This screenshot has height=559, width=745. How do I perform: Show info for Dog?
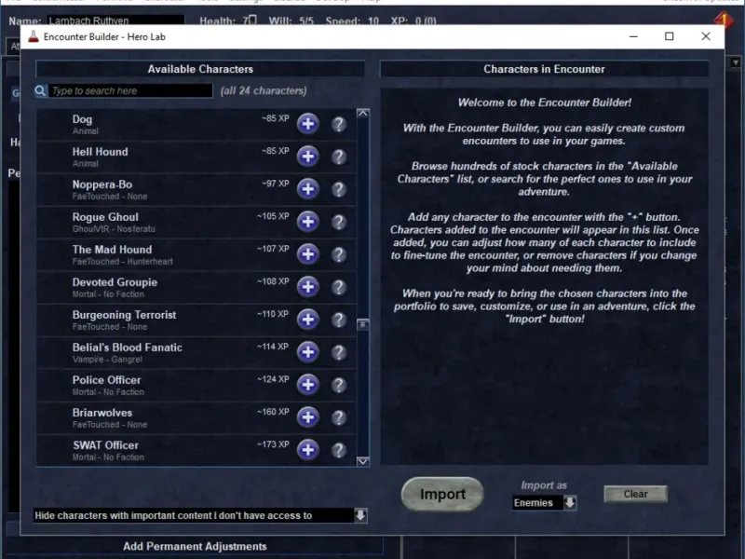[339, 125]
